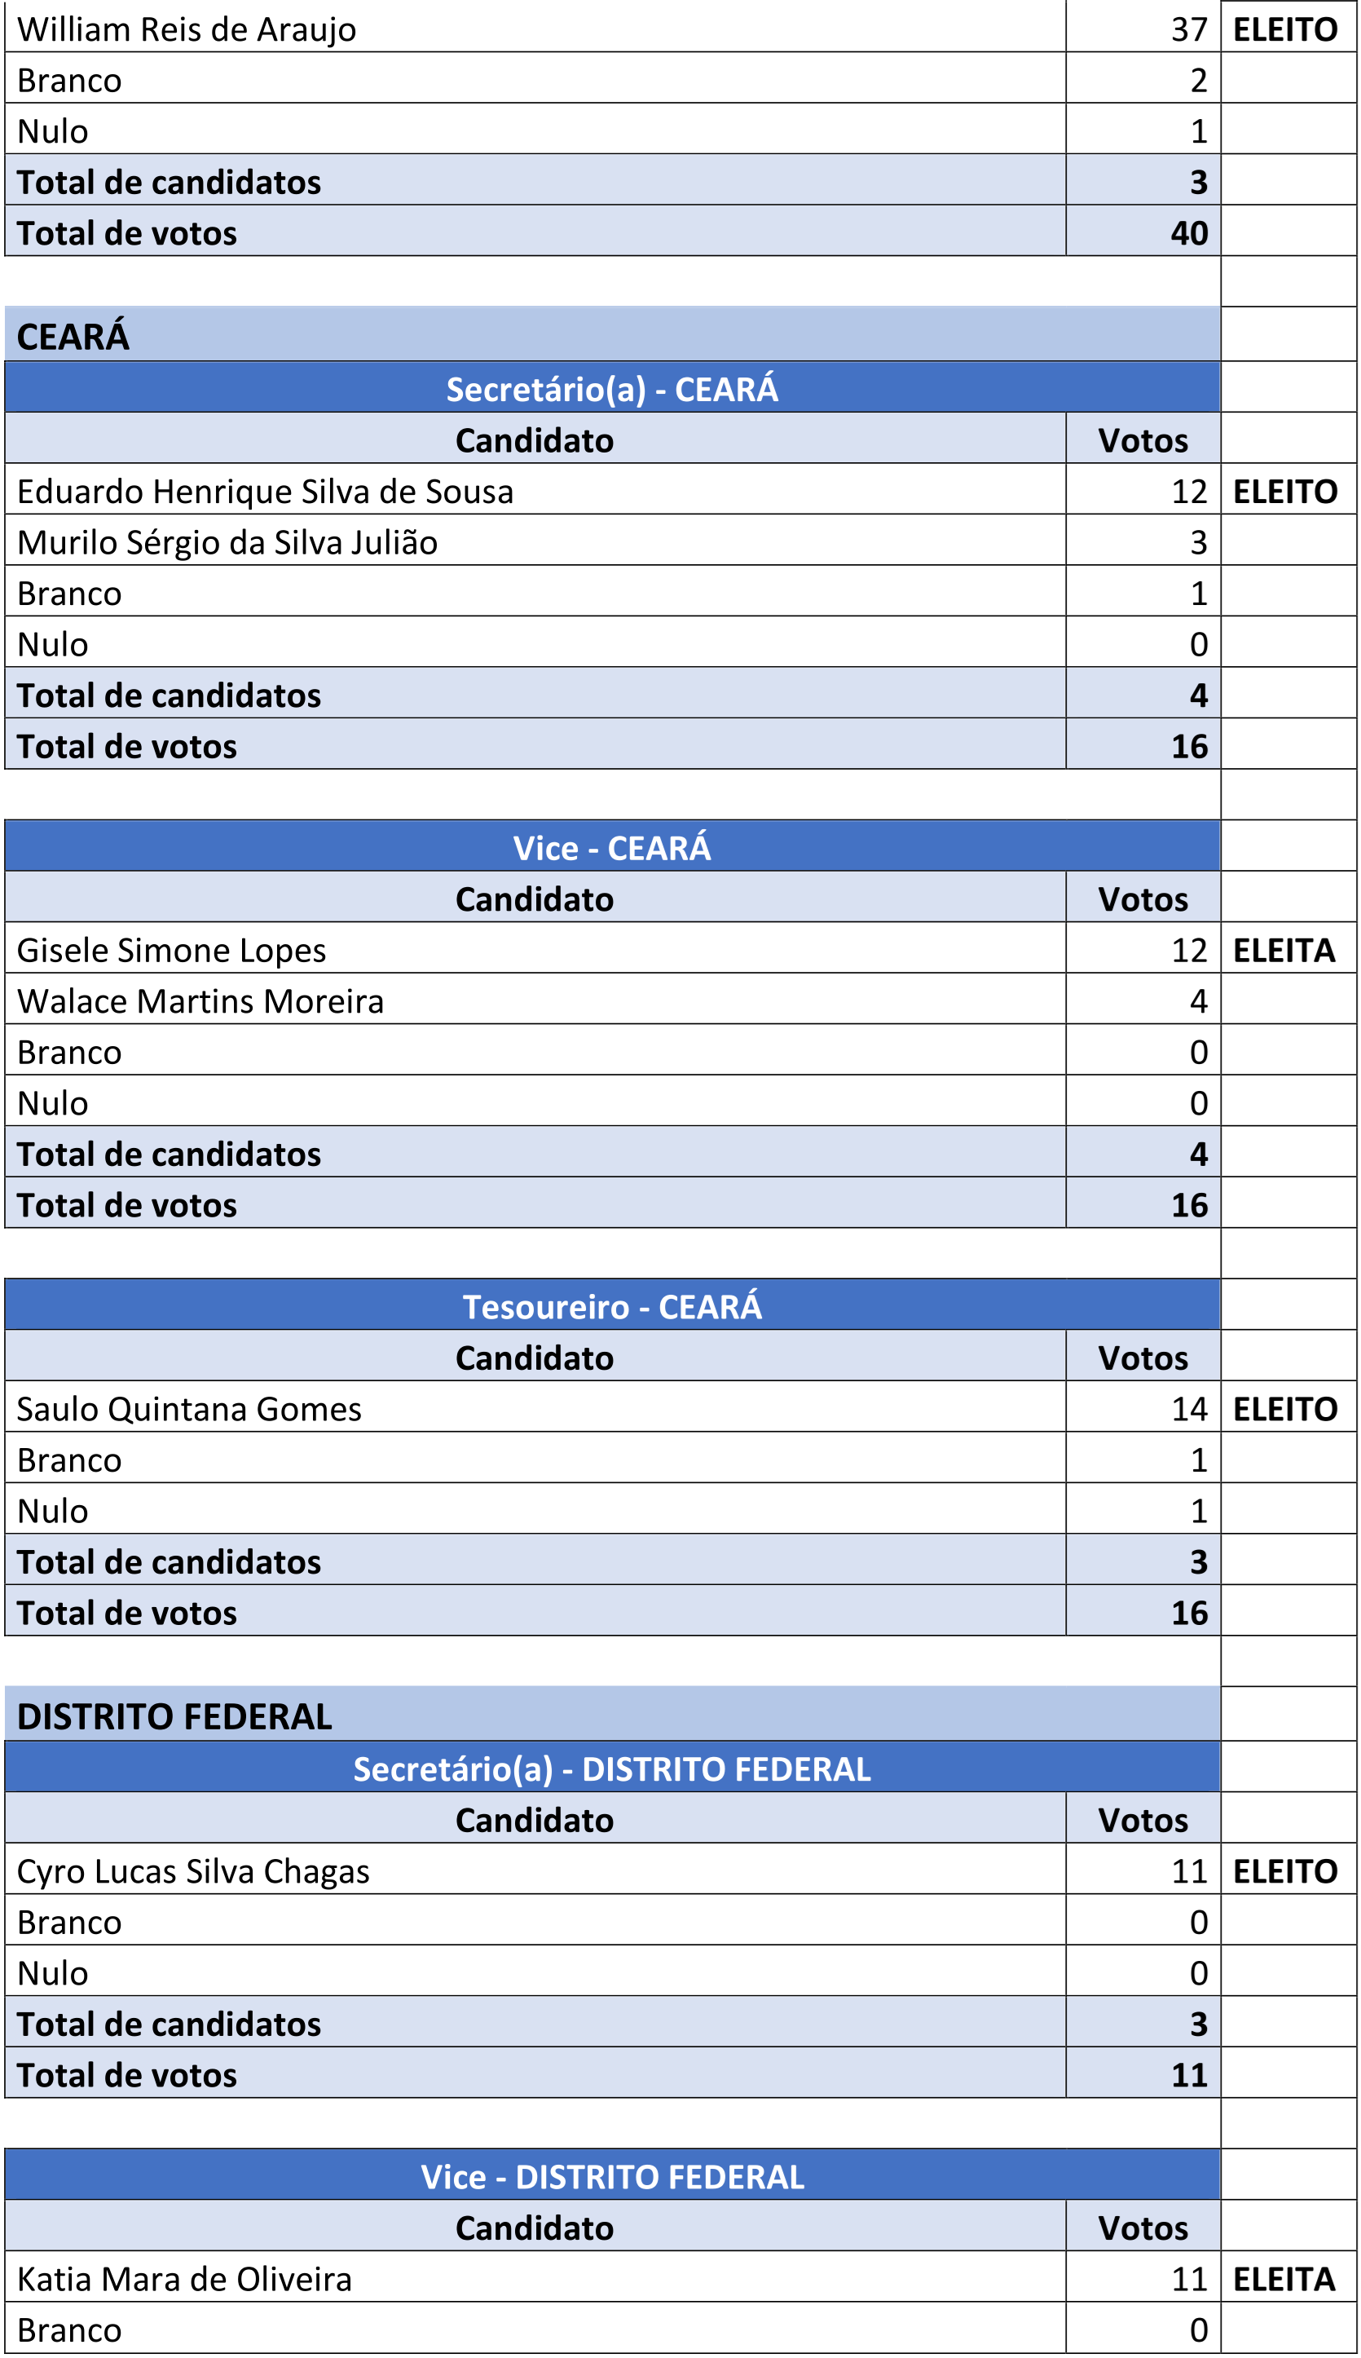Select the "Secretário(a) - CEARÁ" table header
The width and height of the screenshot is (1361, 2358).
point(611,389)
